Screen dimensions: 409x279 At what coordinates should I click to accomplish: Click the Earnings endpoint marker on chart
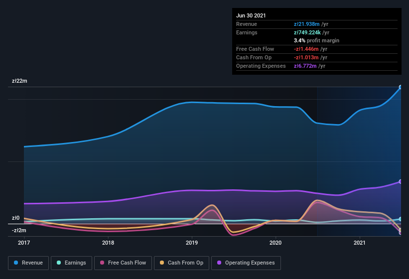point(401,219)
